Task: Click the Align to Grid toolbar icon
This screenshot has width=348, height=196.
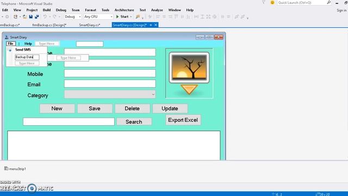Action: pos(150,17)
